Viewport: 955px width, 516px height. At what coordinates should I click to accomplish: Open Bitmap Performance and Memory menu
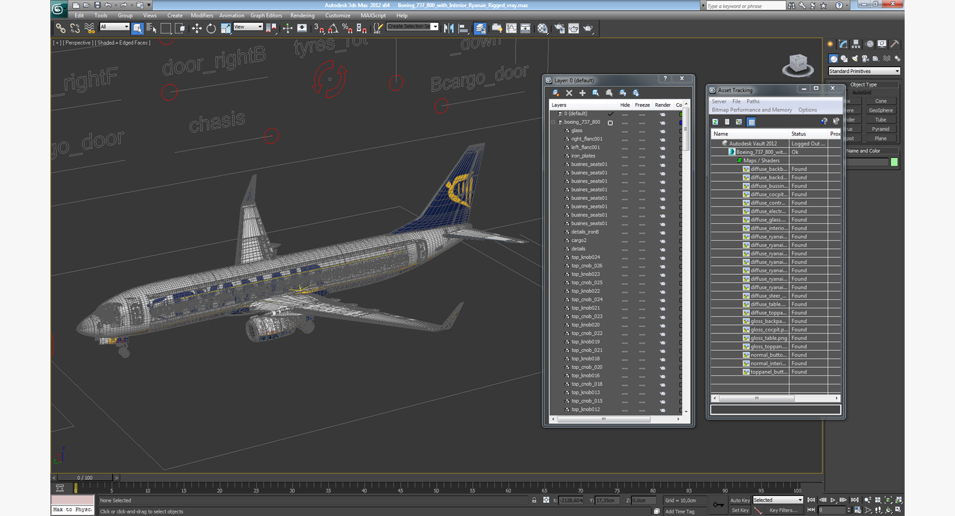[752, 110]
